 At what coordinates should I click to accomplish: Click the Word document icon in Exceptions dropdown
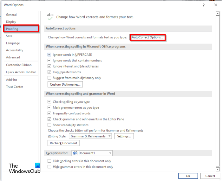[x=75, y=153]
